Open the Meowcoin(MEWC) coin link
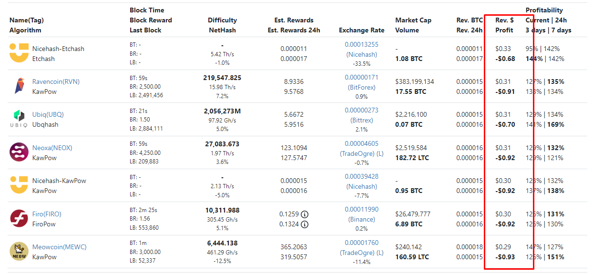The height and width of the screenshot is (274, 603). tap(59, 247)
